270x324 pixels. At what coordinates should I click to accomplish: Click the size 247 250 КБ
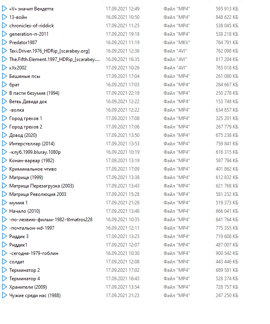point(227,295)
